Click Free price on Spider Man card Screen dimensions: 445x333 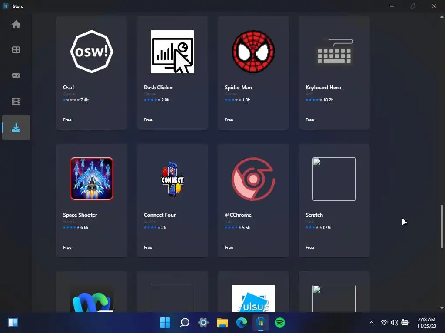(229, 120)
